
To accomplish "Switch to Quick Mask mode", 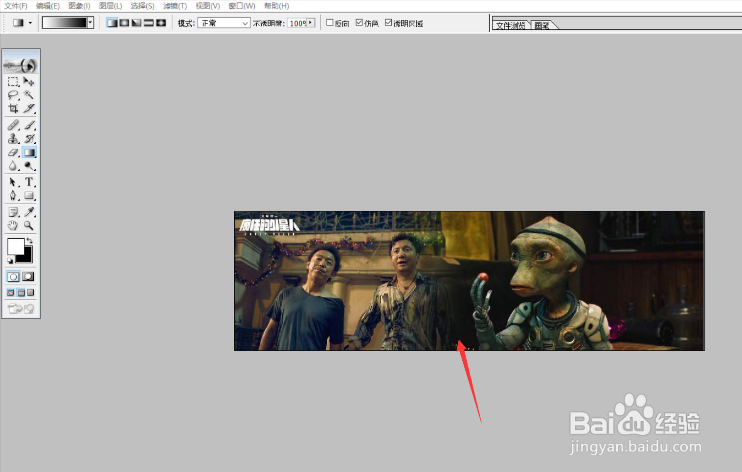I will [x=28, y=276].
